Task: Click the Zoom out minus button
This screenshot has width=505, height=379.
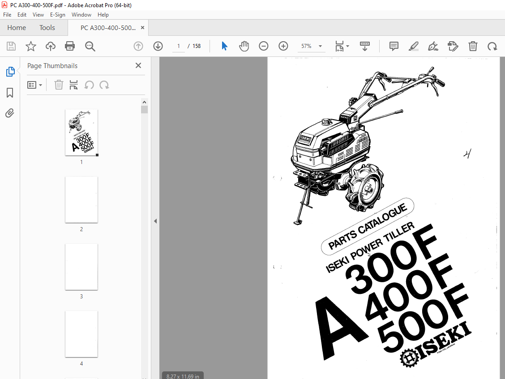Action: 263,46
